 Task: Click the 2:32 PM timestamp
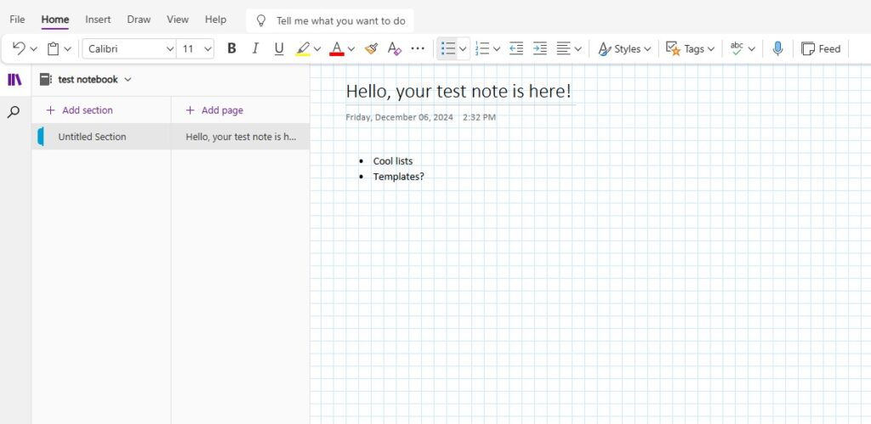tap(480, 117)
